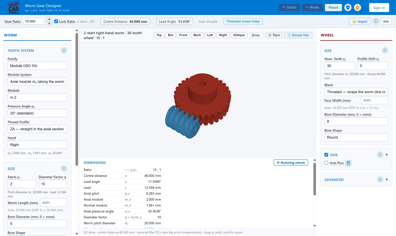This screenshot has height=236, width=396.
Task: Click the Cheap CAD Tools logo
Action: [x=13, y=8]
